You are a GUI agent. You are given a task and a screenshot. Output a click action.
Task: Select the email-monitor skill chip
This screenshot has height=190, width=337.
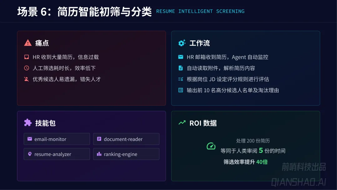click(x=57, y=139)
